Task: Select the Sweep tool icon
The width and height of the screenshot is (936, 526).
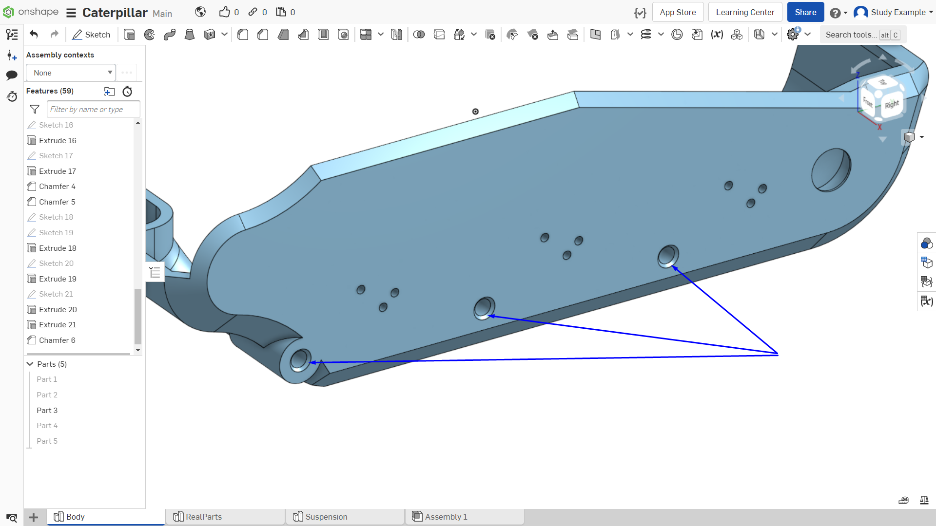Action: pyautogui.click(x=170, y=35)
